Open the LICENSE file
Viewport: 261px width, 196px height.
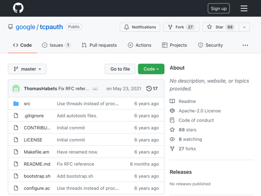pos(33,140)
